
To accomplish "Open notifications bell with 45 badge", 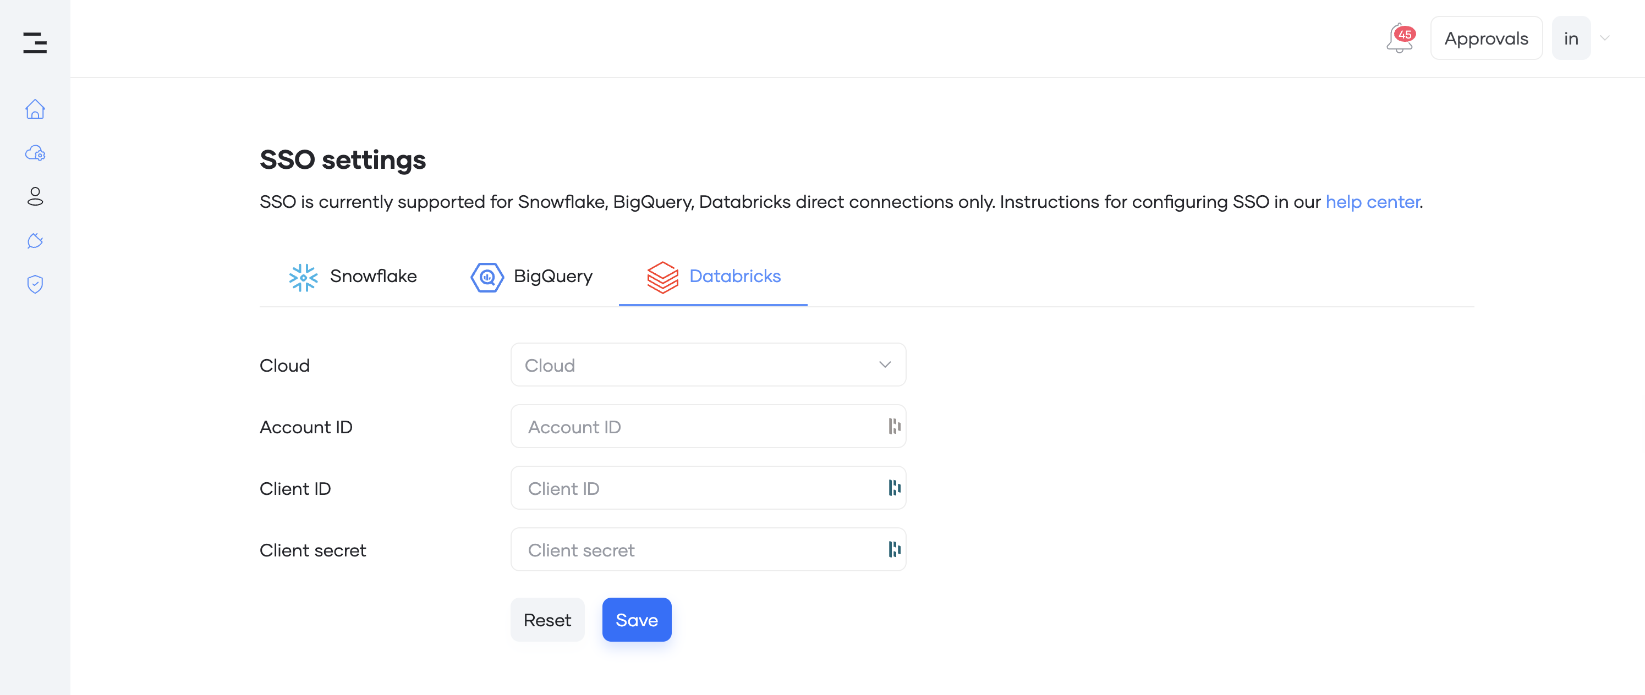I will point(1400,38).
